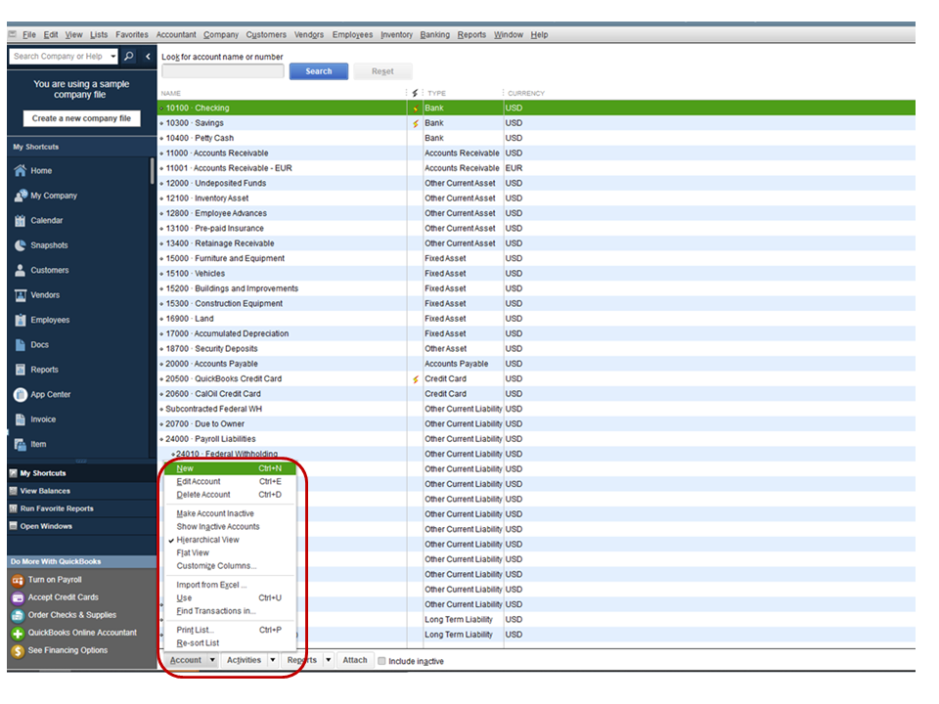Open the Snapshots pie chart icon
Image resolution: width=939 pixels, height=704 pixels.
(x=21, y=245)
